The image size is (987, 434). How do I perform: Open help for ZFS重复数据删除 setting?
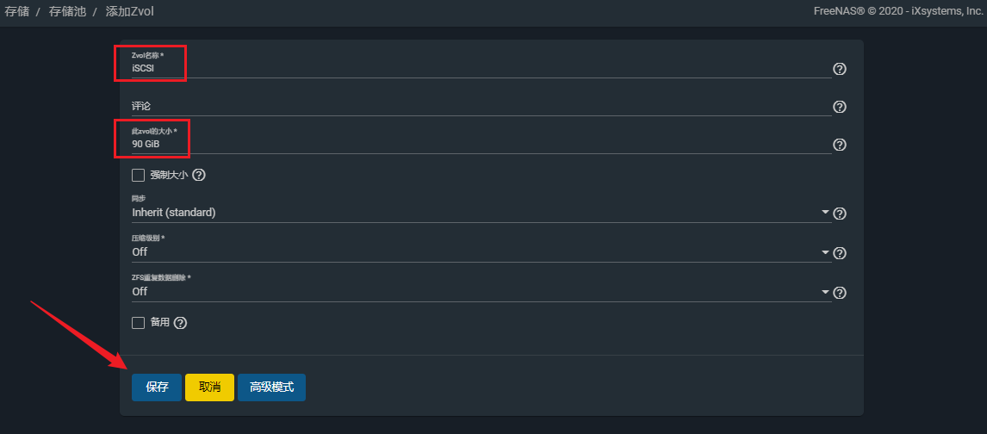pos(840,293)
